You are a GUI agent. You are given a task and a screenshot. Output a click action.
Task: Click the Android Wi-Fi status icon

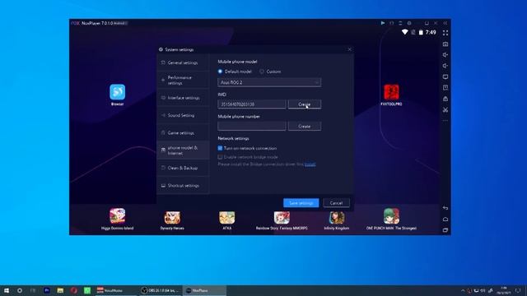404,32
